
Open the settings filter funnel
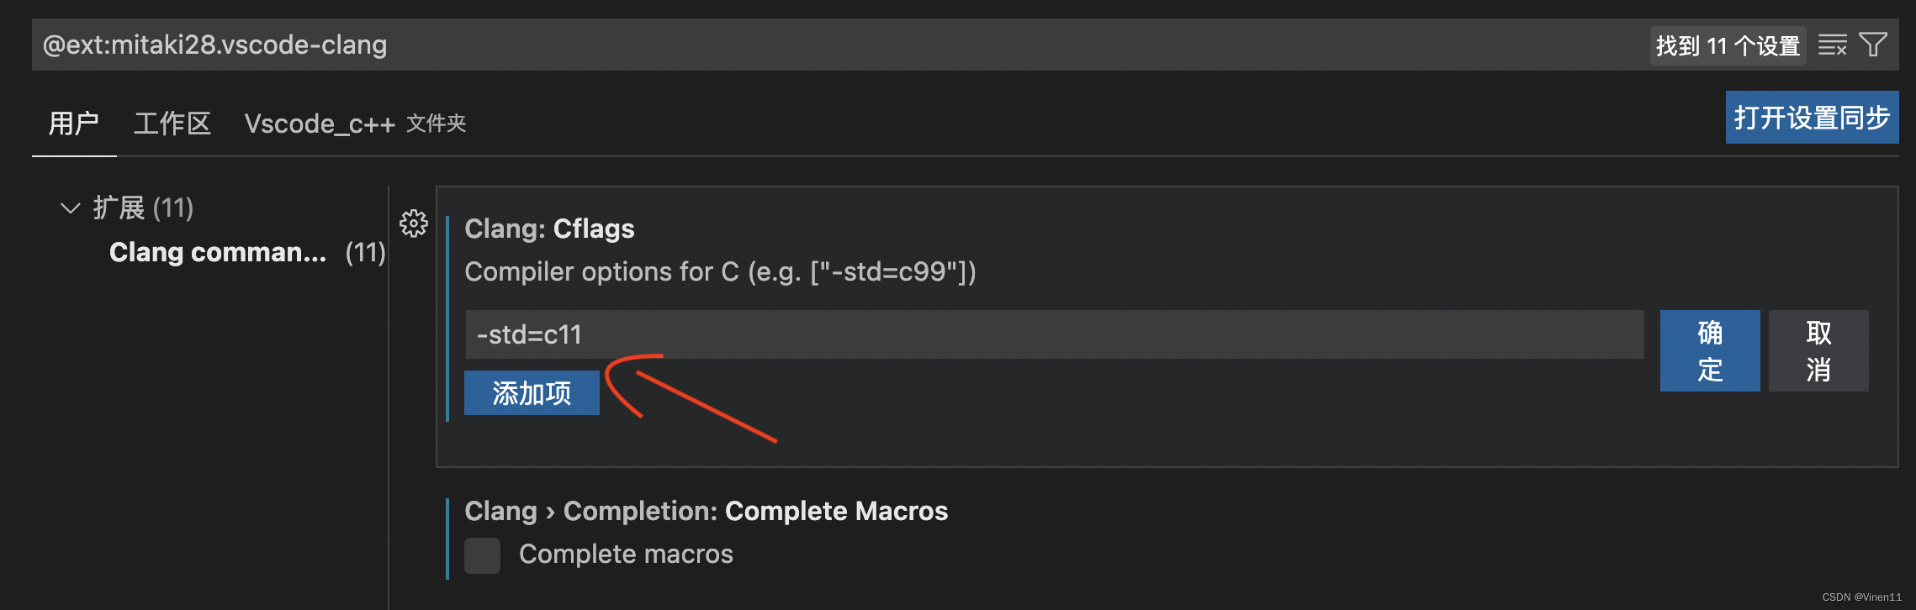1873,45
